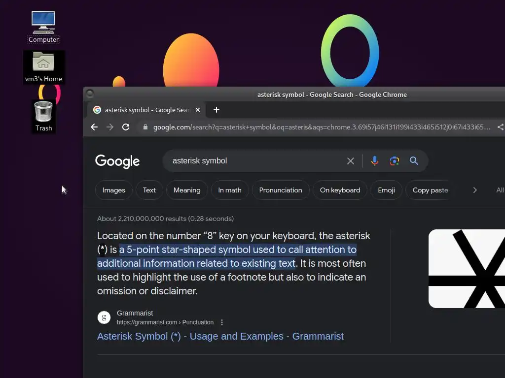505x378 pixels.
Task: Open the Trash desktop icon
Action: (43, 116)
